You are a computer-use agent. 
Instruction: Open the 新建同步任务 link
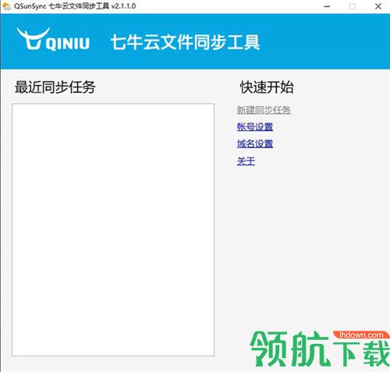coord(264,110)
